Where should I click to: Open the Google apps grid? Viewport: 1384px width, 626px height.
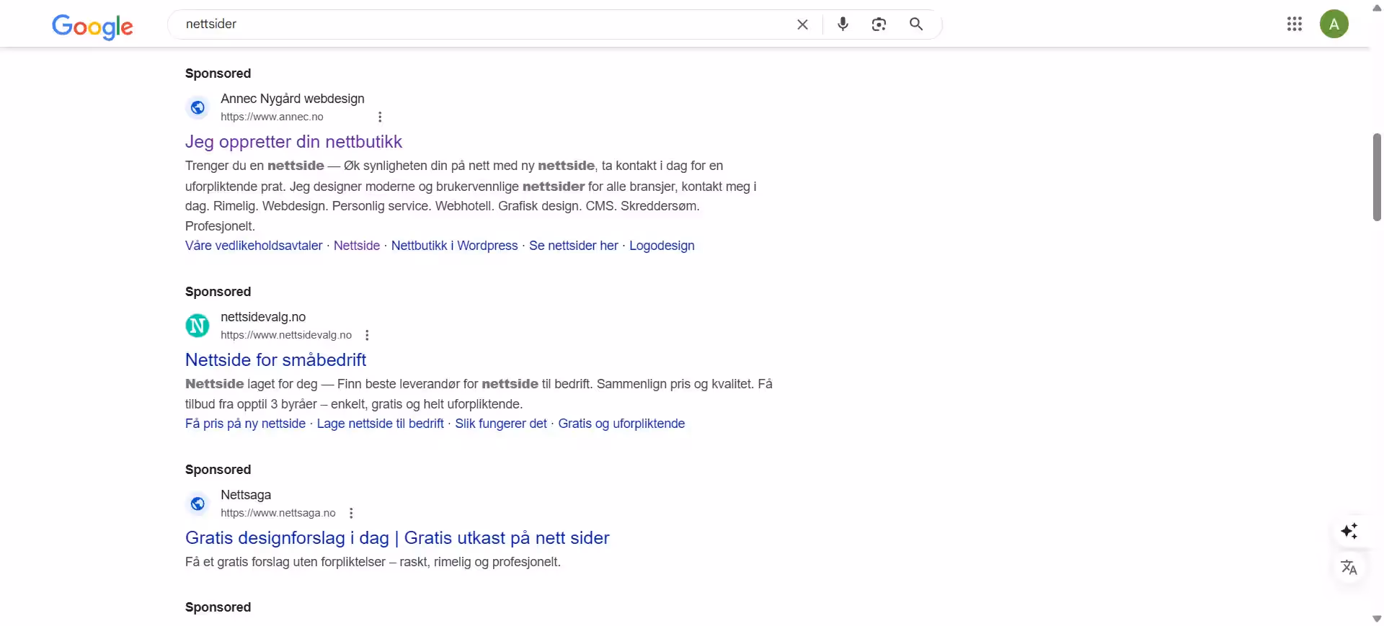[x=1295, y=24]
